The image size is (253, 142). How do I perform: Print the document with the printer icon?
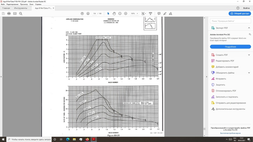coord(9,14)
